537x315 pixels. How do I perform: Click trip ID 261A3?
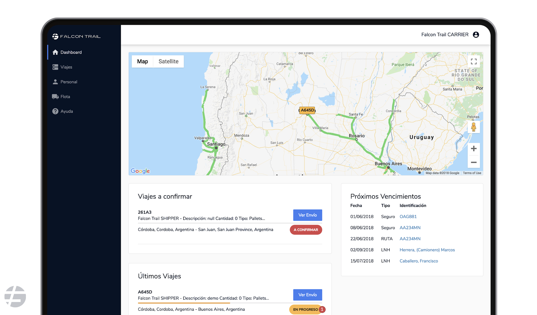point(145,212)
